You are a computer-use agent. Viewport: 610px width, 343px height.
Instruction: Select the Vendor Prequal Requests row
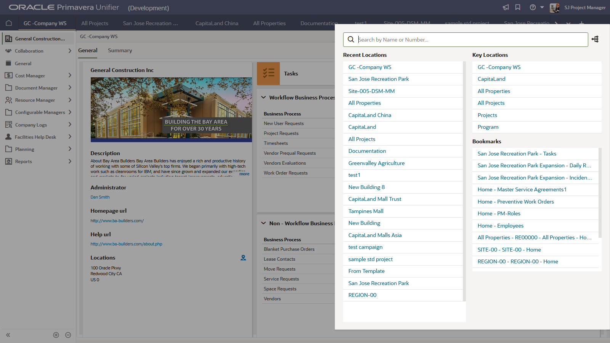tap(298, 153)
